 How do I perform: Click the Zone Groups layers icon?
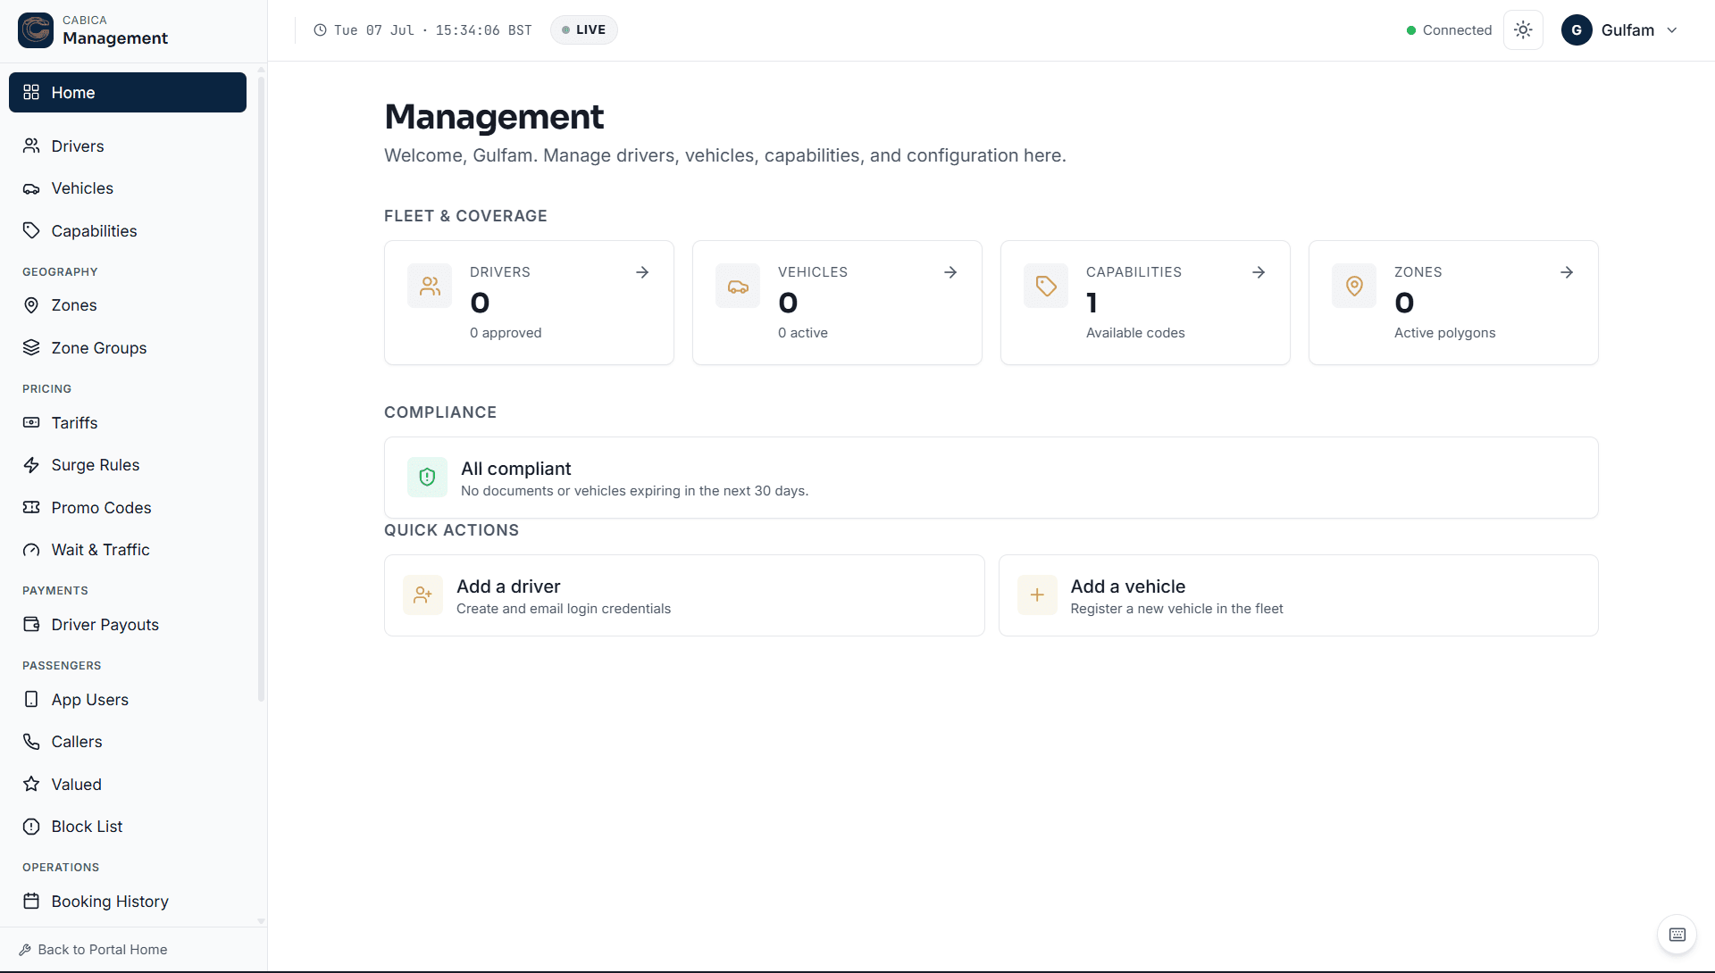(31, 347)
